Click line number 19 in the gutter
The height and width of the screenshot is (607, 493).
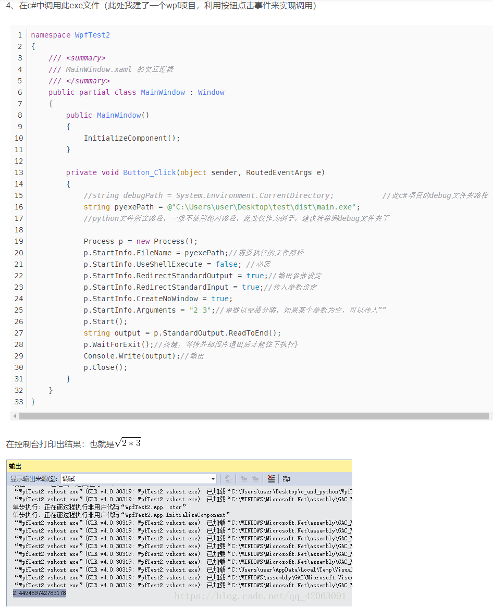(x=19, y=242)
